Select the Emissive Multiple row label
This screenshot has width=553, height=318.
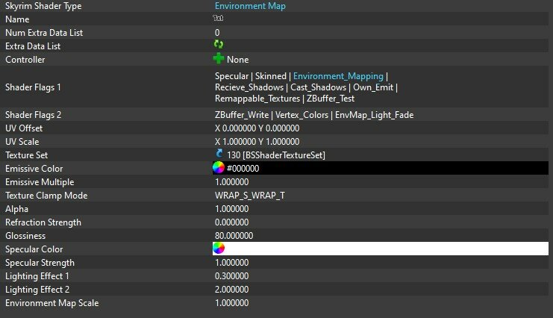coord(40,182)
